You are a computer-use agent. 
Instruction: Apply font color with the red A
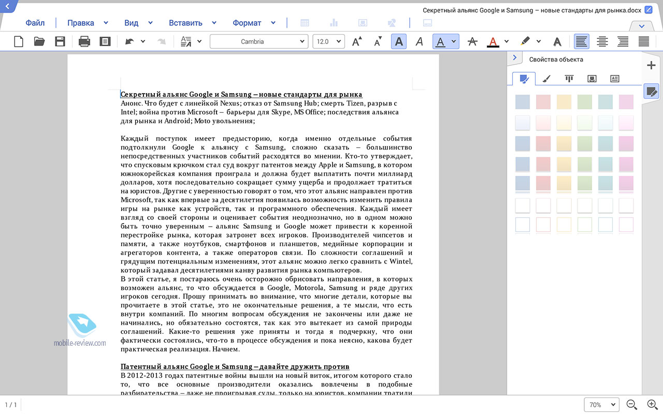click(x=493, y=41)
